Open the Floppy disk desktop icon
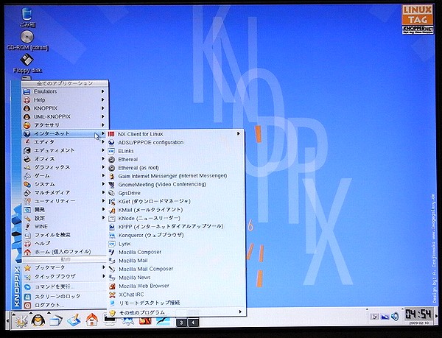Image resolution: width=442 pixels, height=338 pixels. 27,60
